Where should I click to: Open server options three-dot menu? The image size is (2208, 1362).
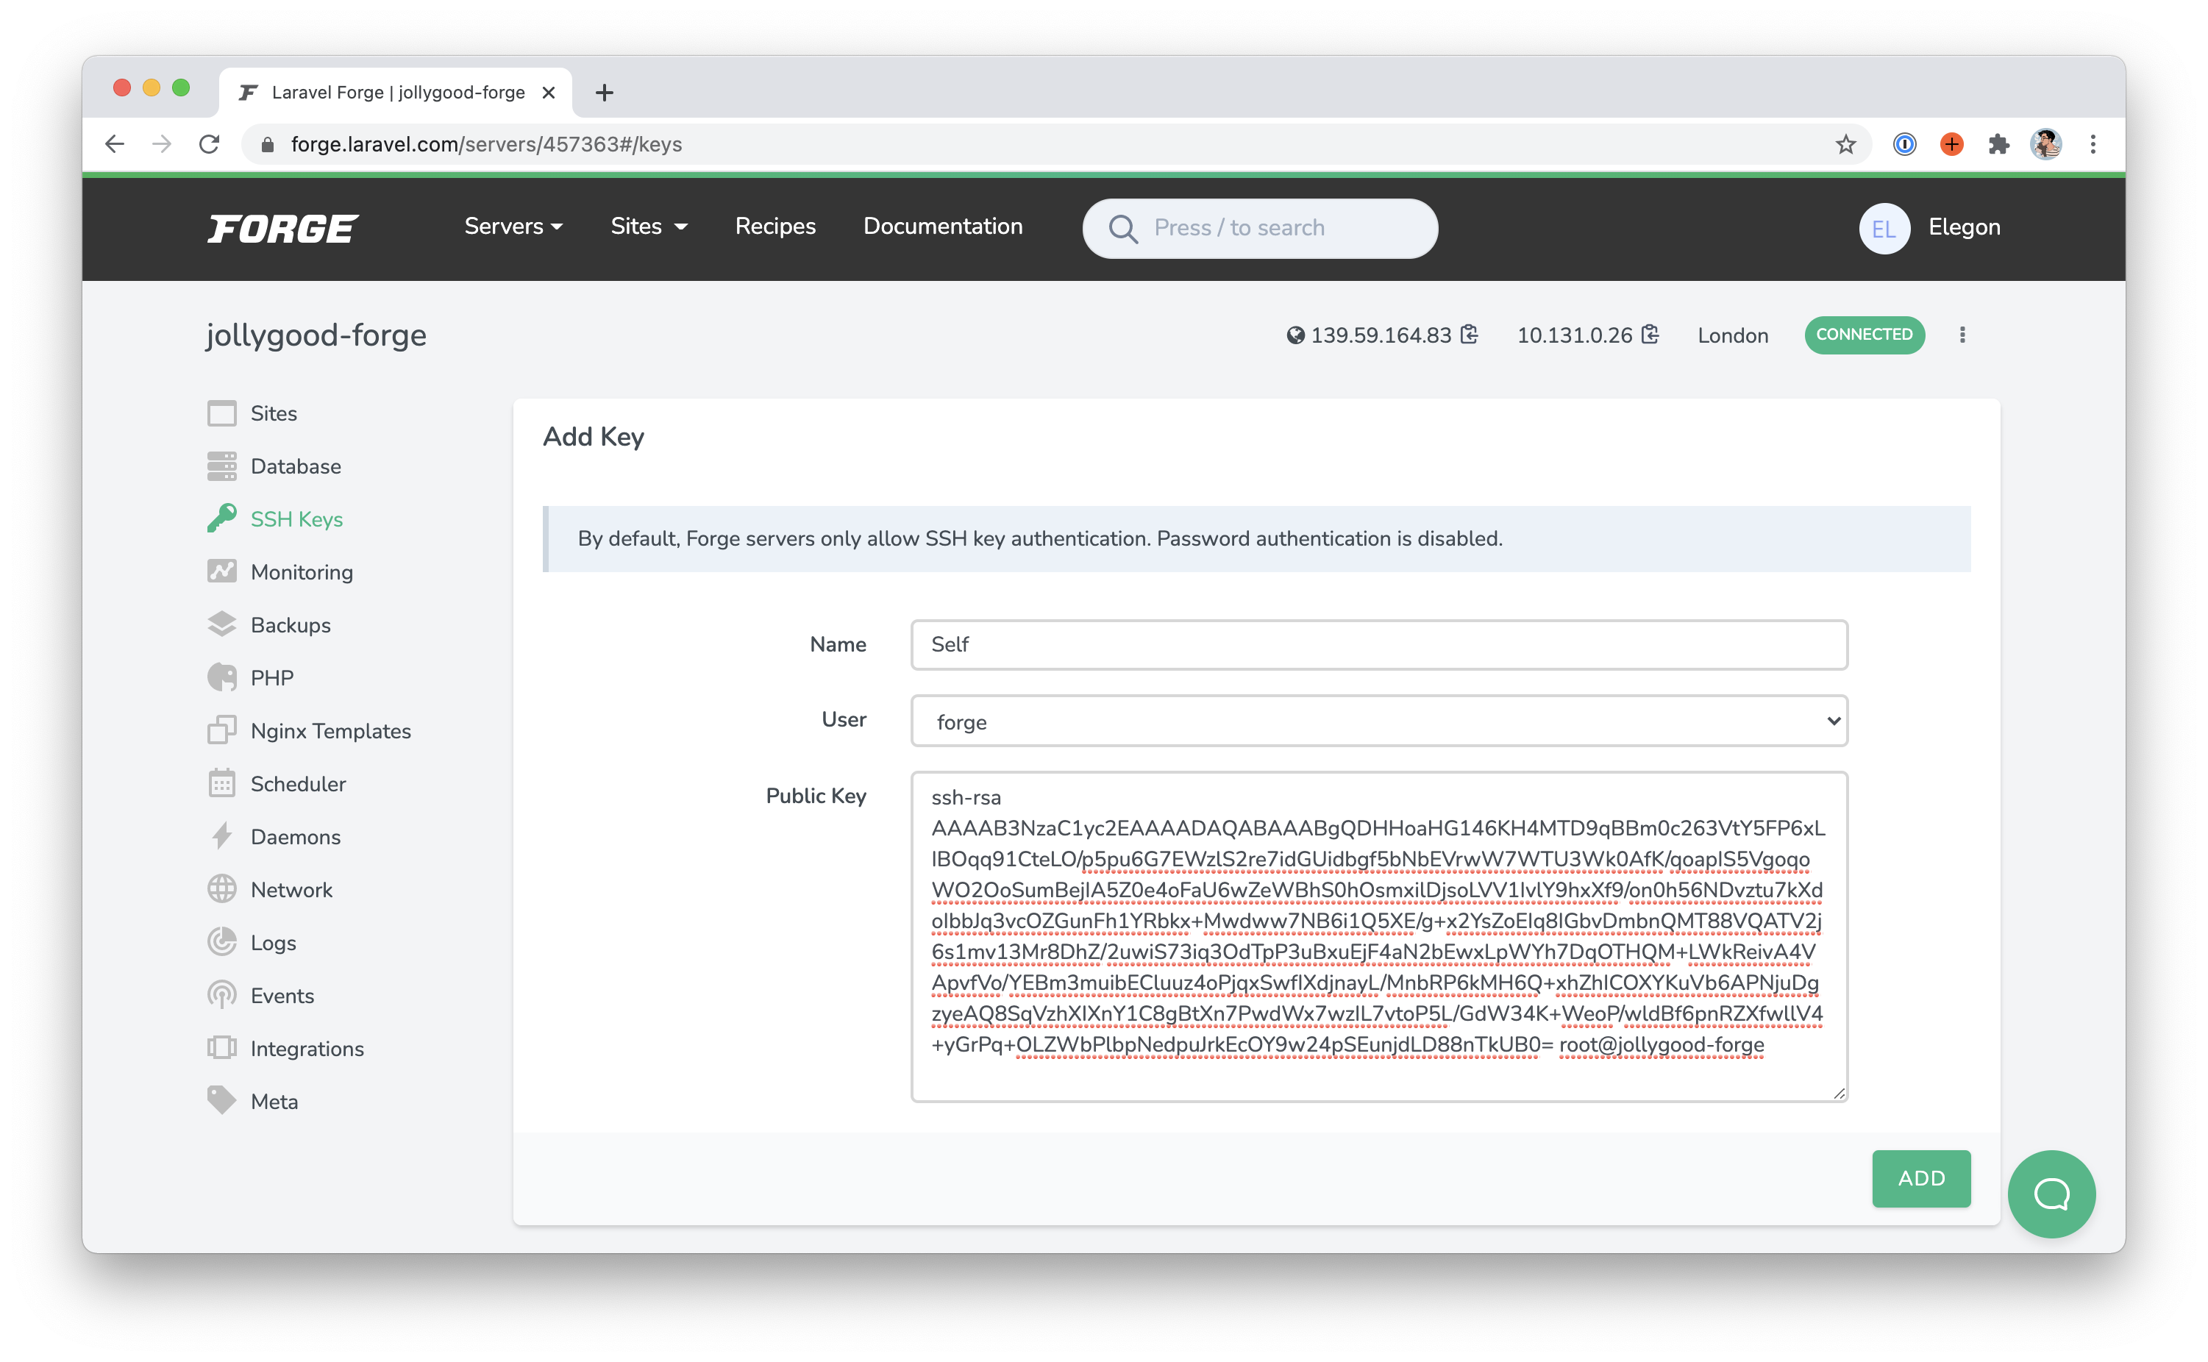coord(1962,335)
